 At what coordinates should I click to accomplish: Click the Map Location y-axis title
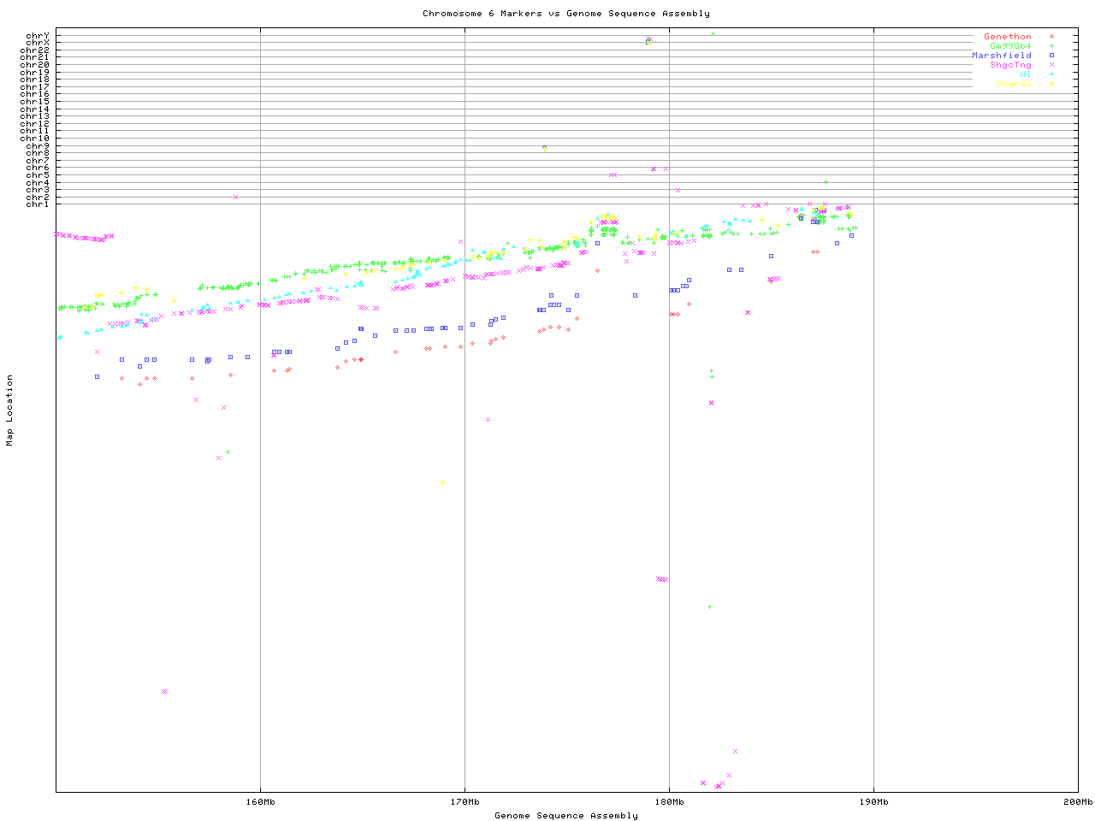pos(10,410)
